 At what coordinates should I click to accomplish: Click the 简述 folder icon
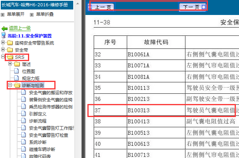[17, 64]
